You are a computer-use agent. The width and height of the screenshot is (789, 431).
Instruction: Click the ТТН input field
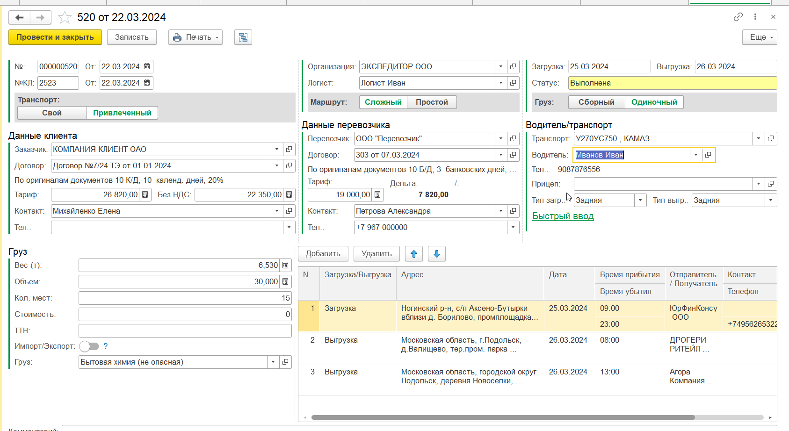185,330
